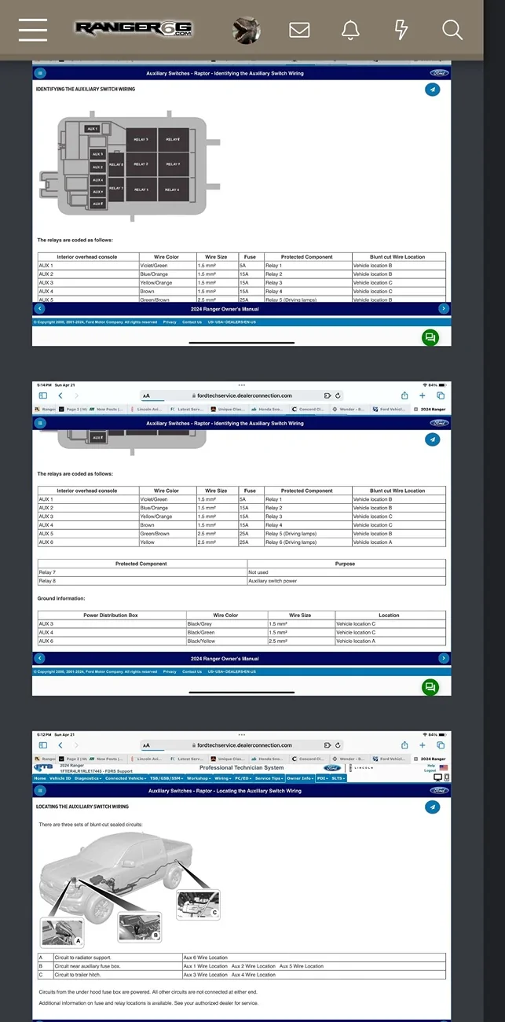
Task: Open the lightning bolt what's new icon
Action: coord(401,30)
